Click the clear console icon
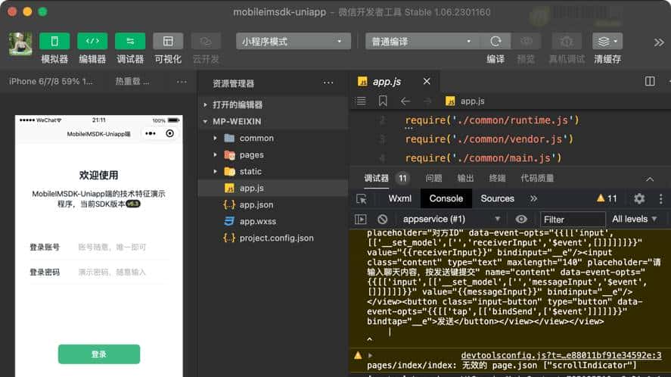 coord(382,220)
